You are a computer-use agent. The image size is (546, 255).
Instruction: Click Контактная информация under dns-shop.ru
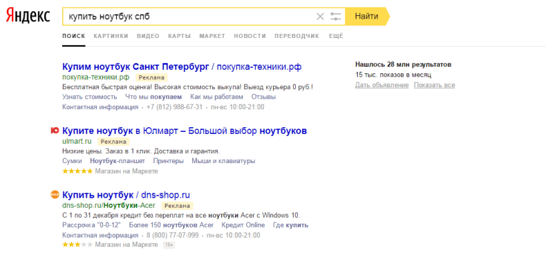pyautogui.click(x=100, y=236)
